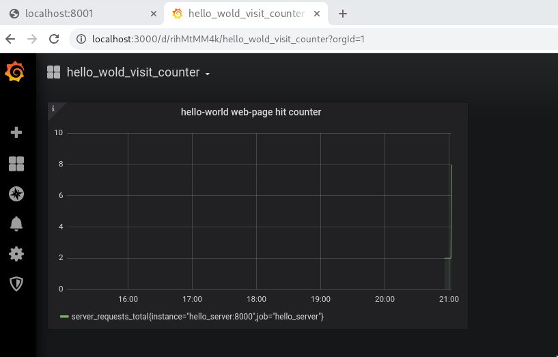Open the Alerting bell icon
The width and height of the screenshot is (558, 357).
pos(16,224)
